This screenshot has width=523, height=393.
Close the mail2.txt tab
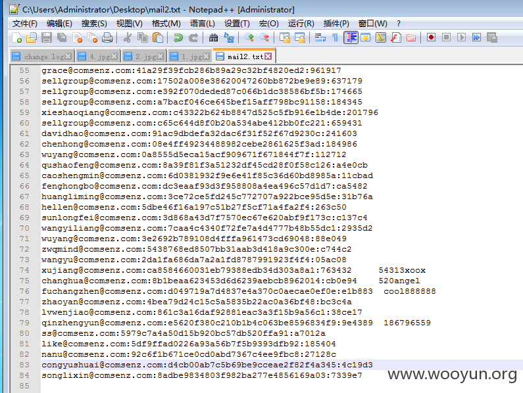tap(268, 57)
